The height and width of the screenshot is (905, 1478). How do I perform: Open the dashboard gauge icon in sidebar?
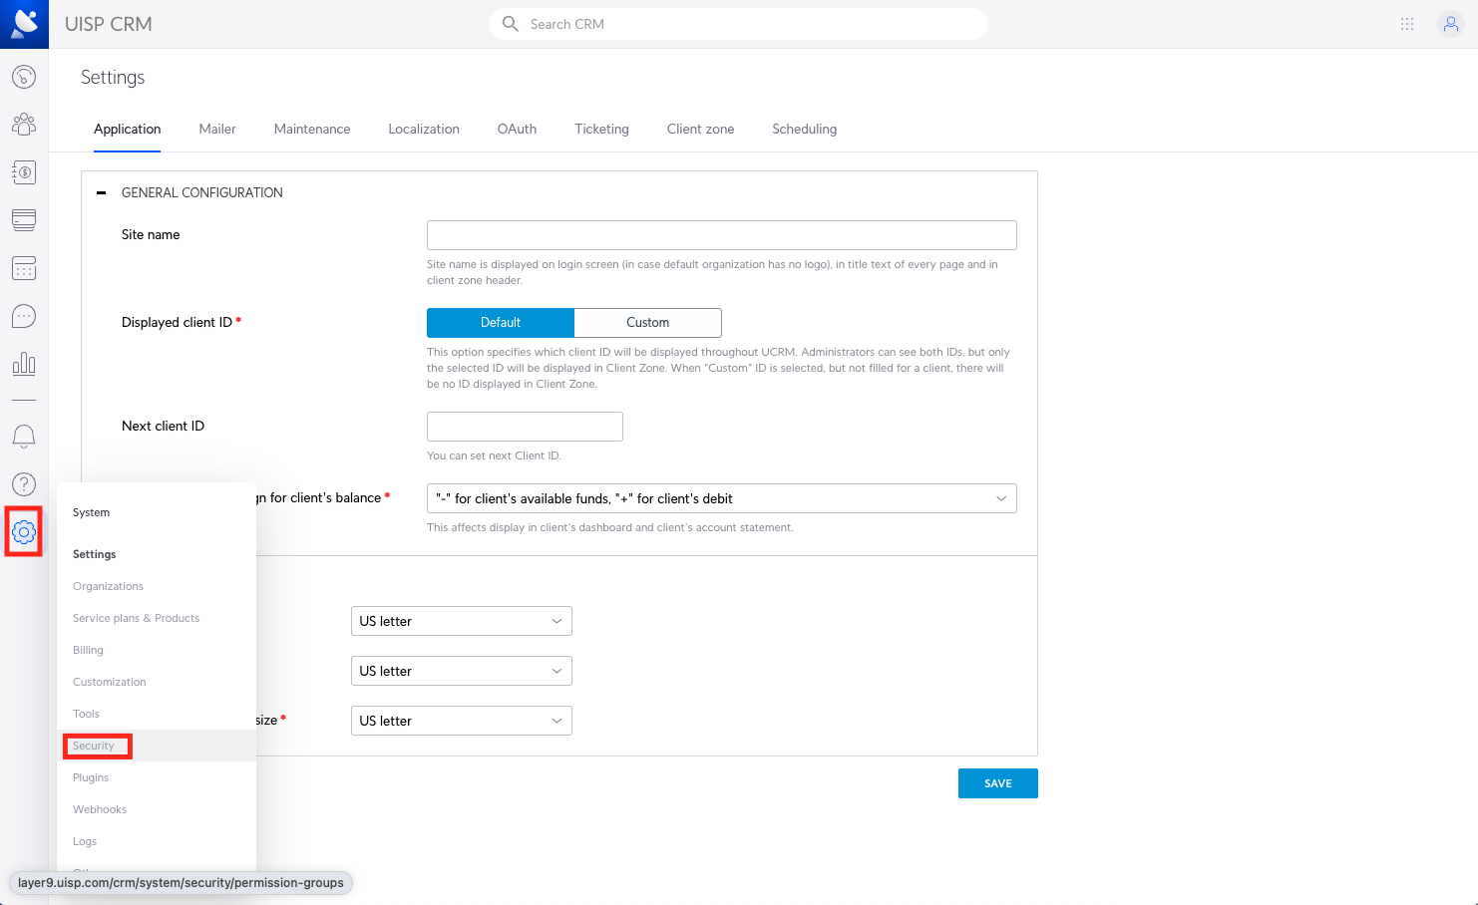[24, 77]
